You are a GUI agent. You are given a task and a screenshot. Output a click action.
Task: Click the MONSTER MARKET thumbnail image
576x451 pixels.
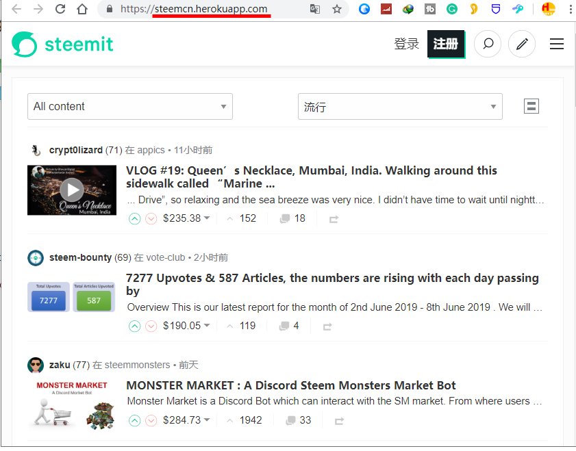72,405
